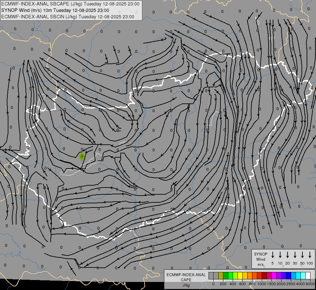Select the bright magenta CAPE legend swatch

point(274,275)
